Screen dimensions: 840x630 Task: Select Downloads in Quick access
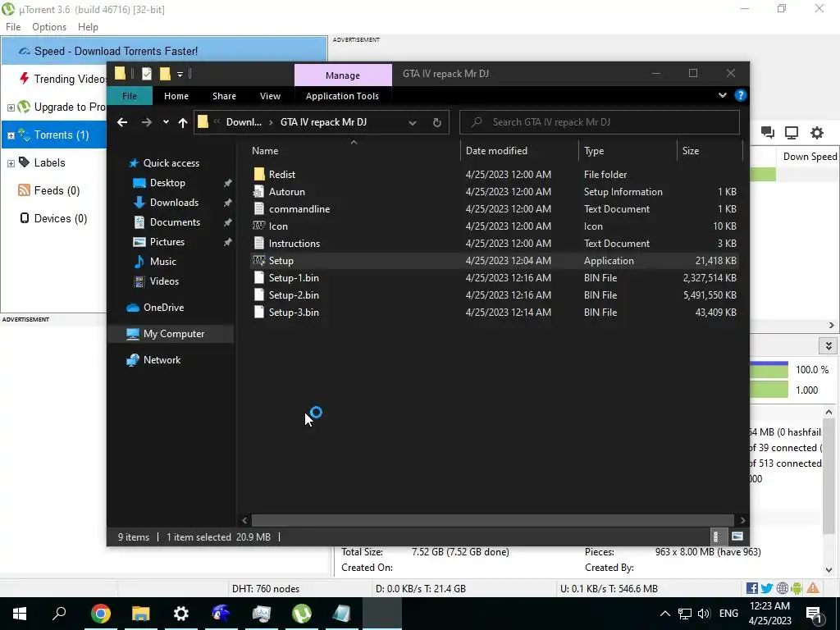click(x=174, y=203)
